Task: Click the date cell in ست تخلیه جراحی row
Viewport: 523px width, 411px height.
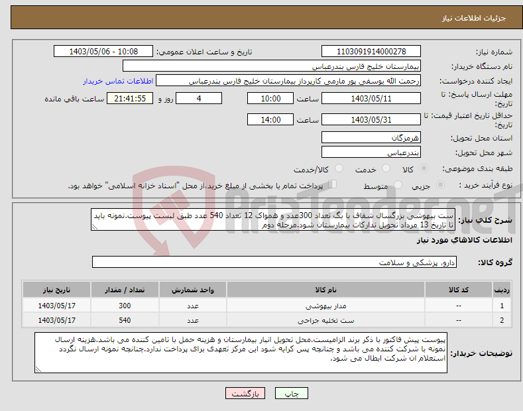Action: tap(57, 320)
